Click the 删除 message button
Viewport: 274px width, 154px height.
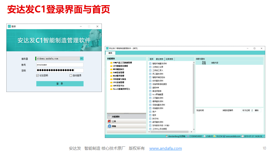[256, 110]
